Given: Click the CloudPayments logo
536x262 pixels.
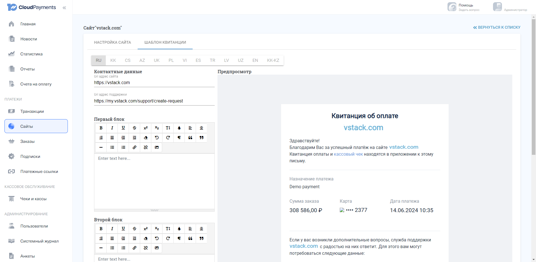Looking at the screenshot, I should [x=32, y=7].
